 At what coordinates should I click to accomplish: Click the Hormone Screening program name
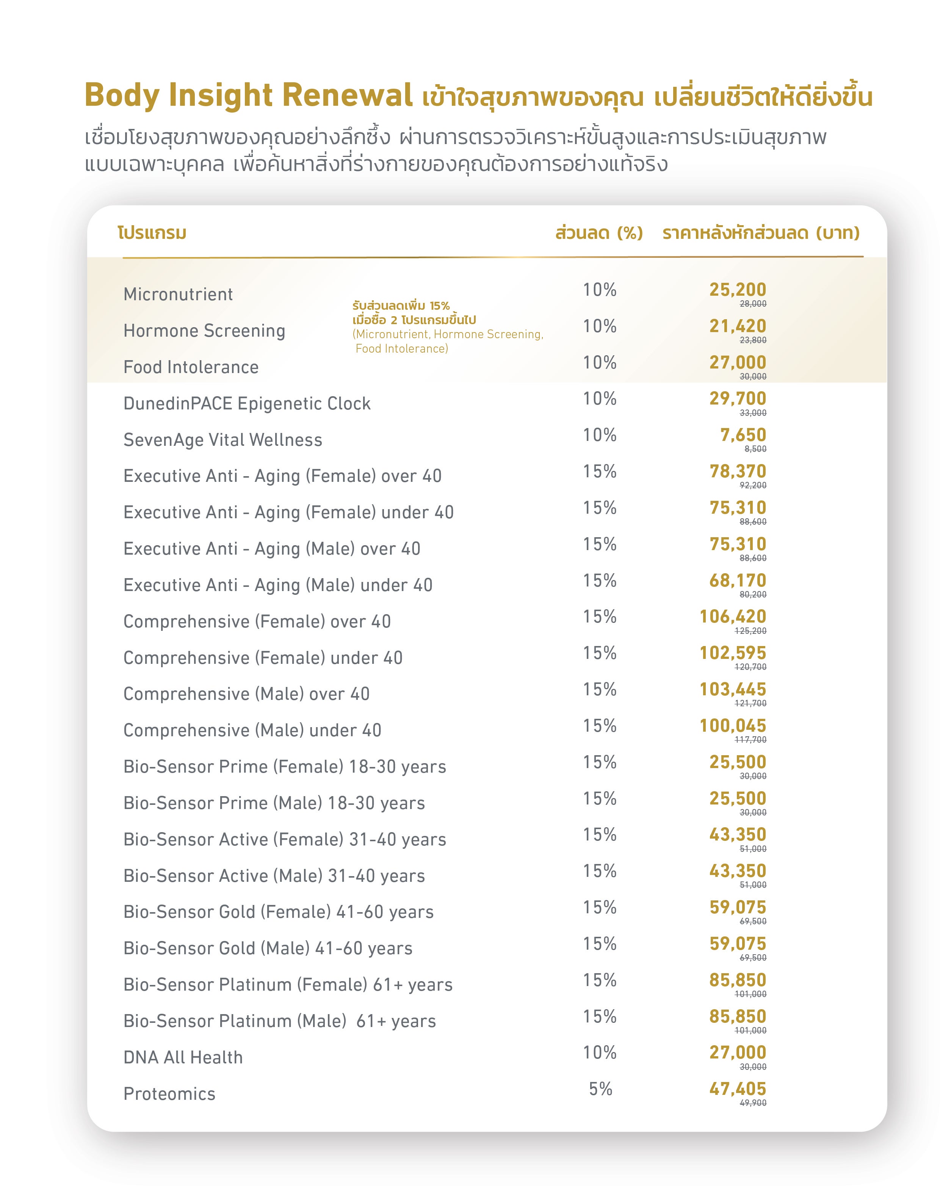(204, 331)
